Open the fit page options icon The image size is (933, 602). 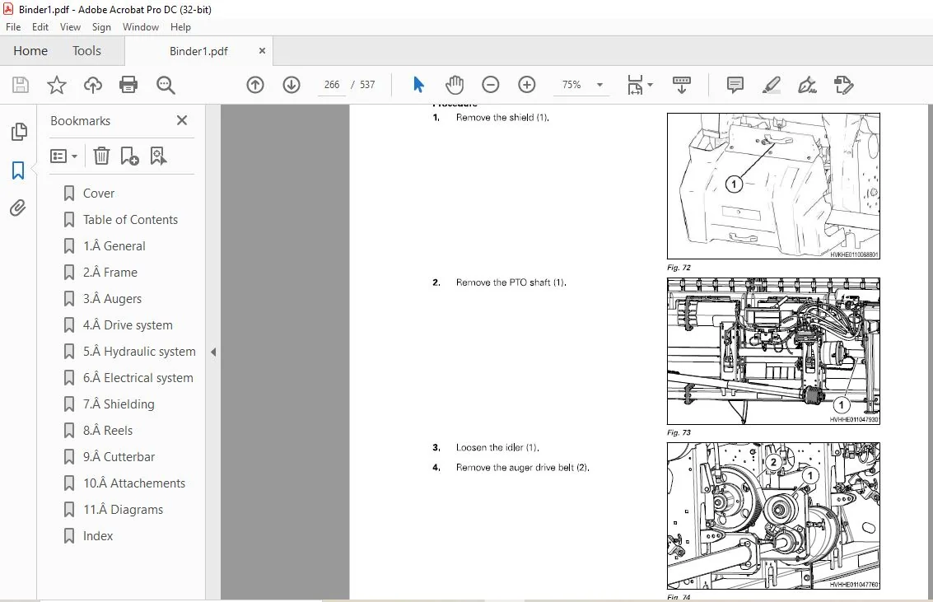635,85
